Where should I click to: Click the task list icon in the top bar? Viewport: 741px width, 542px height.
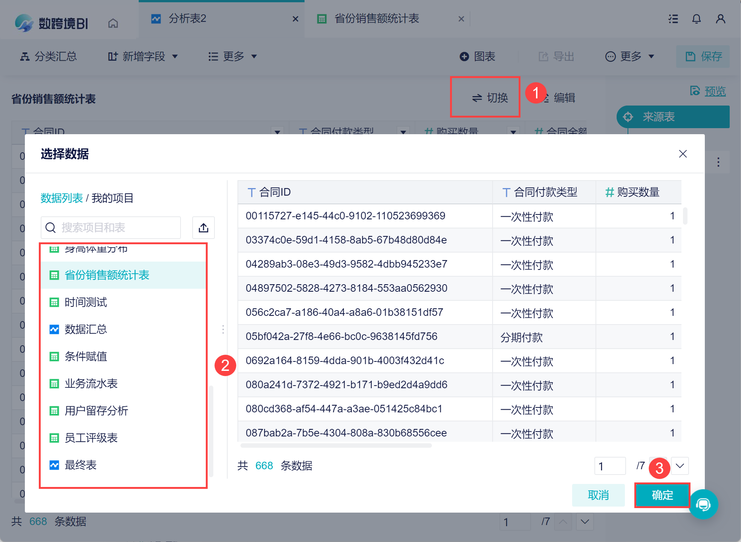[673, 19]
